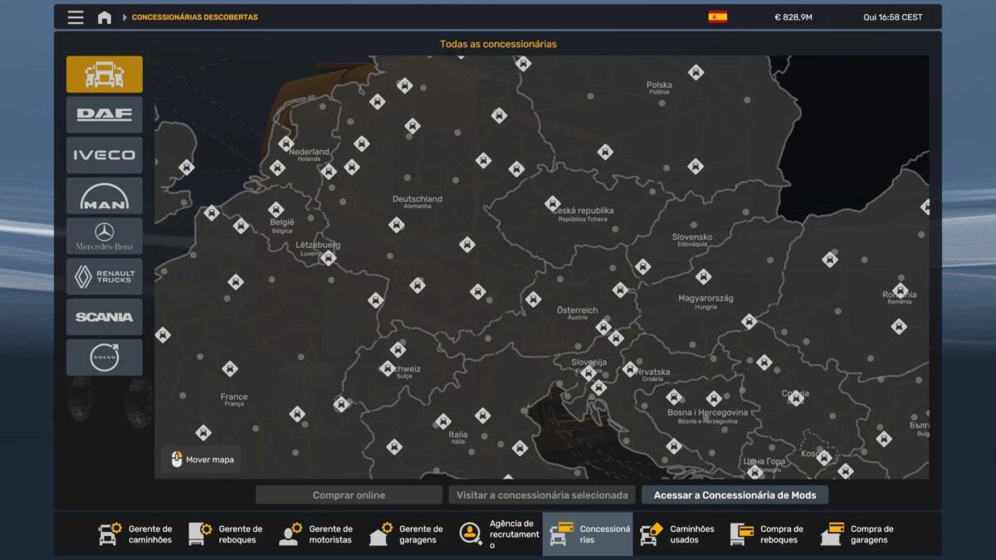Click the Comprar online button

(x=349, y=495)
